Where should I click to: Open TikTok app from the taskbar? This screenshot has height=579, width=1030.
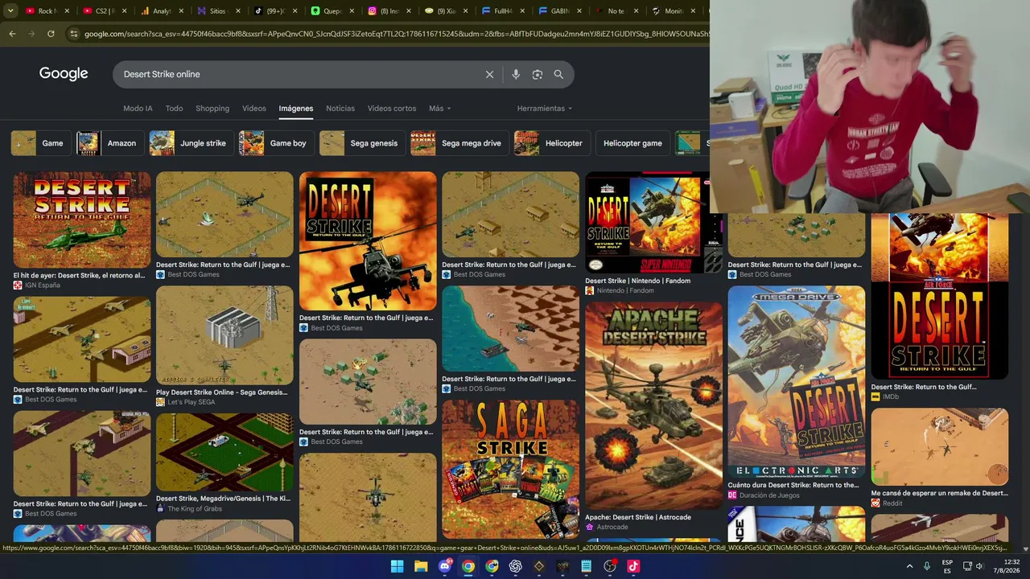click(633, 566)
